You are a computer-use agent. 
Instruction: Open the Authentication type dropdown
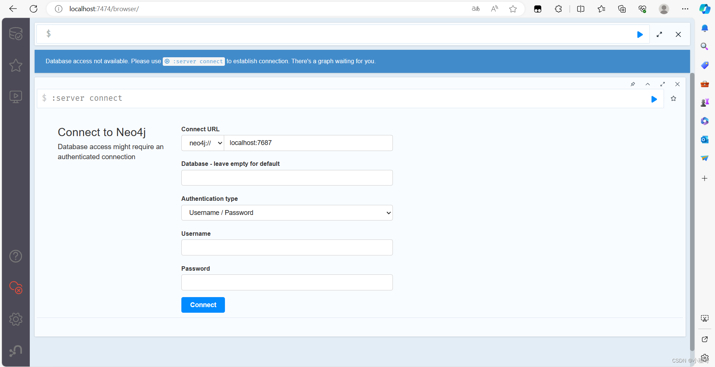(287, 213)
